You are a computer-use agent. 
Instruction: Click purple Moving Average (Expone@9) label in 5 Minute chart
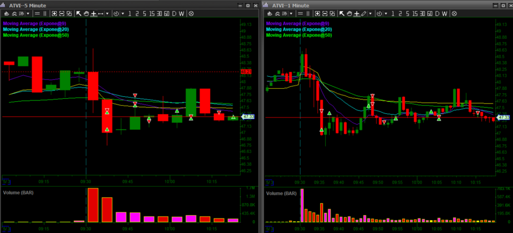pos(29,24)
